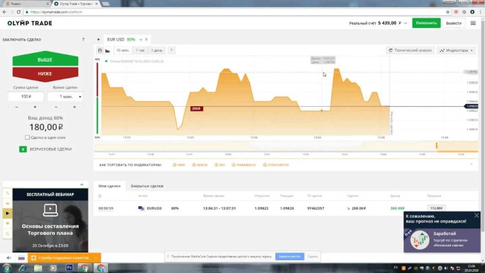Set chart timeframe to 10 мин.
The height and width of the screenshot is (273, 485).
pos(123,50)
